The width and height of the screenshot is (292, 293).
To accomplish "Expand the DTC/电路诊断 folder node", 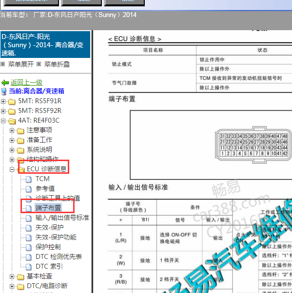I will coord(12,286).
